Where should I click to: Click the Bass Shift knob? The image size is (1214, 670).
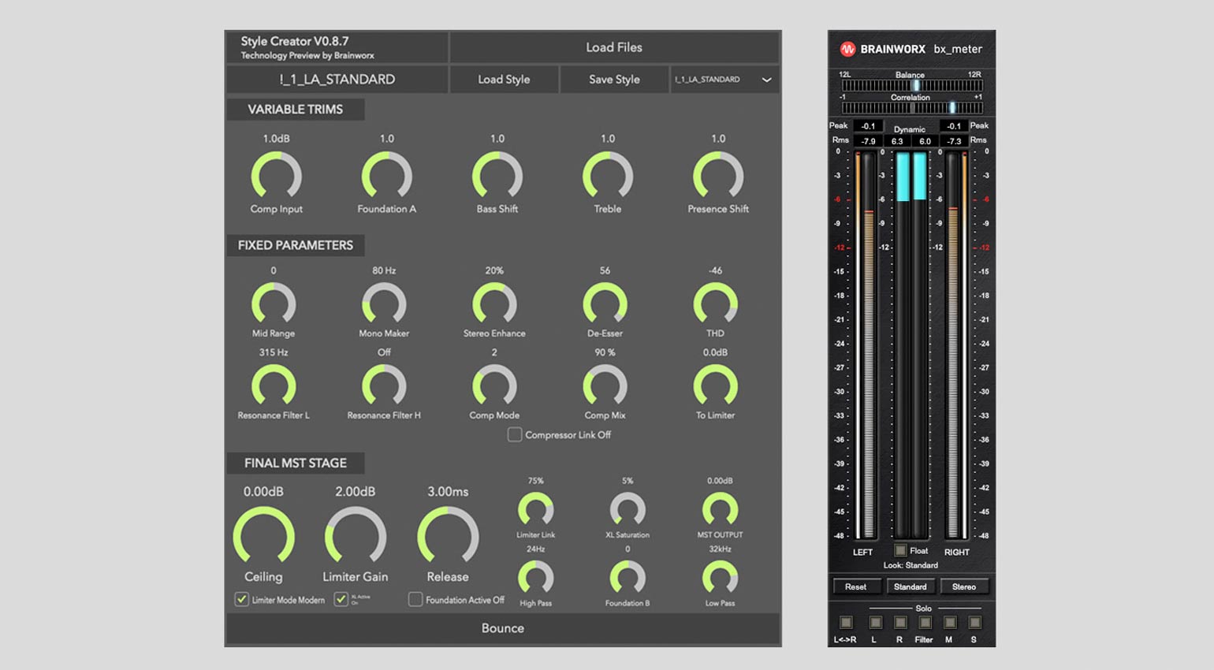497,175
